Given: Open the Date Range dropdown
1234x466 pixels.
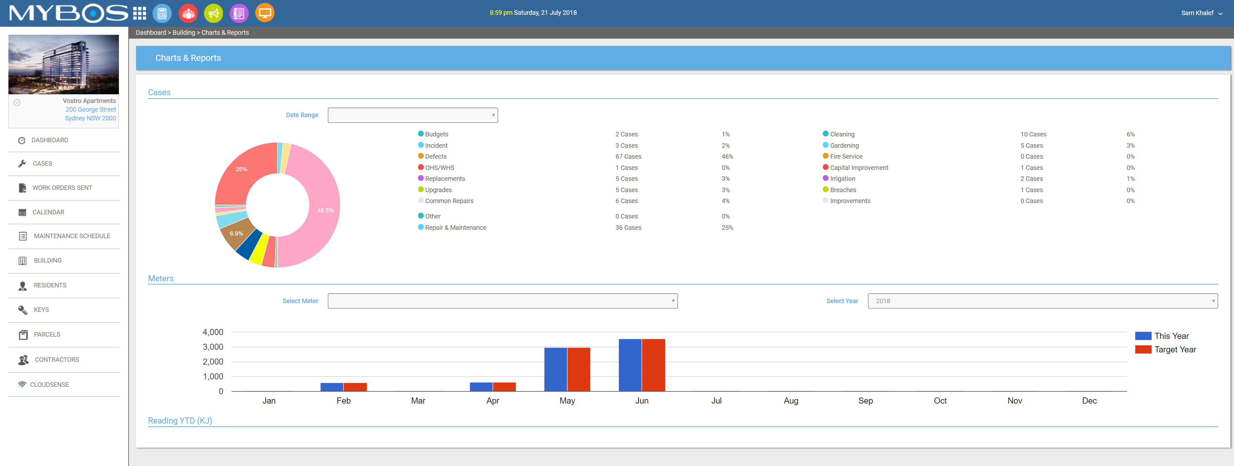Looking at the screenshot, I should [x=413, y=115].
